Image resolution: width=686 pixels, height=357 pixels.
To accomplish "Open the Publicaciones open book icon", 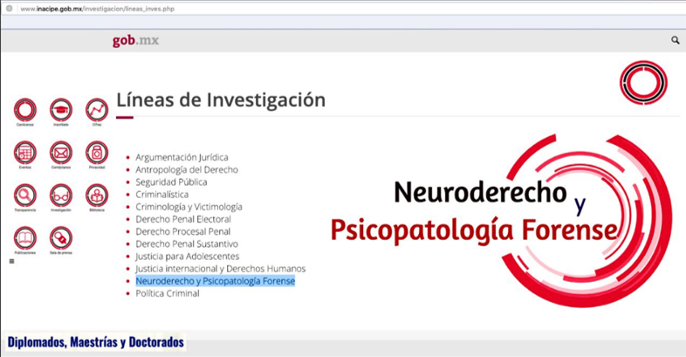I will click(x=25, y=238).
